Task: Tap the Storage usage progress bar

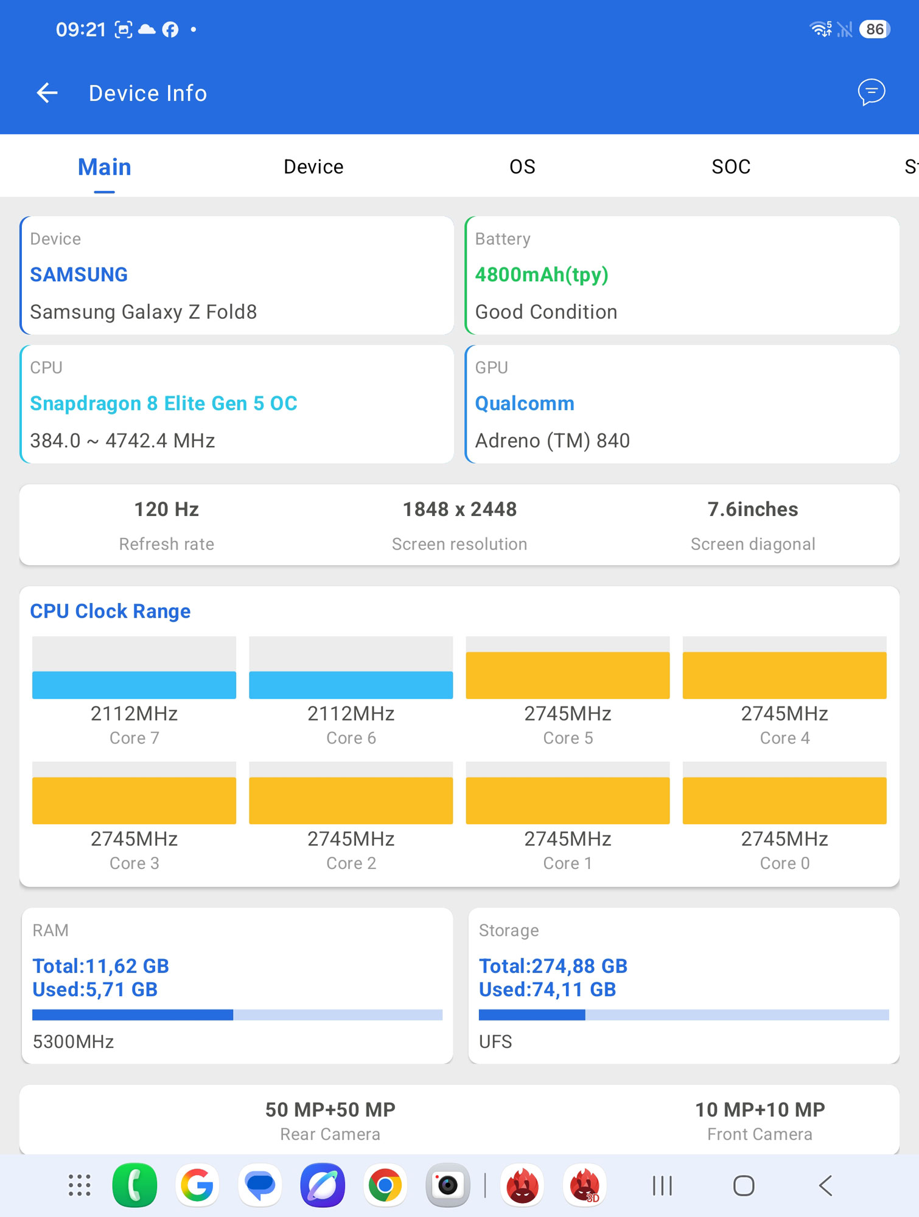Action: (684, 1014)
